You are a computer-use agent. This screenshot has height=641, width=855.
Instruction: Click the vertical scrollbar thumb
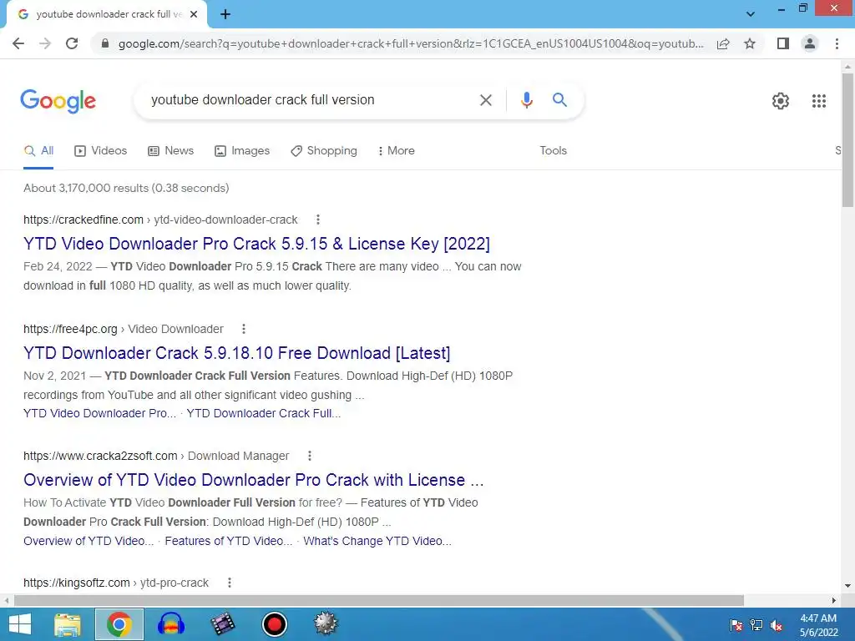tap(847, 139)
